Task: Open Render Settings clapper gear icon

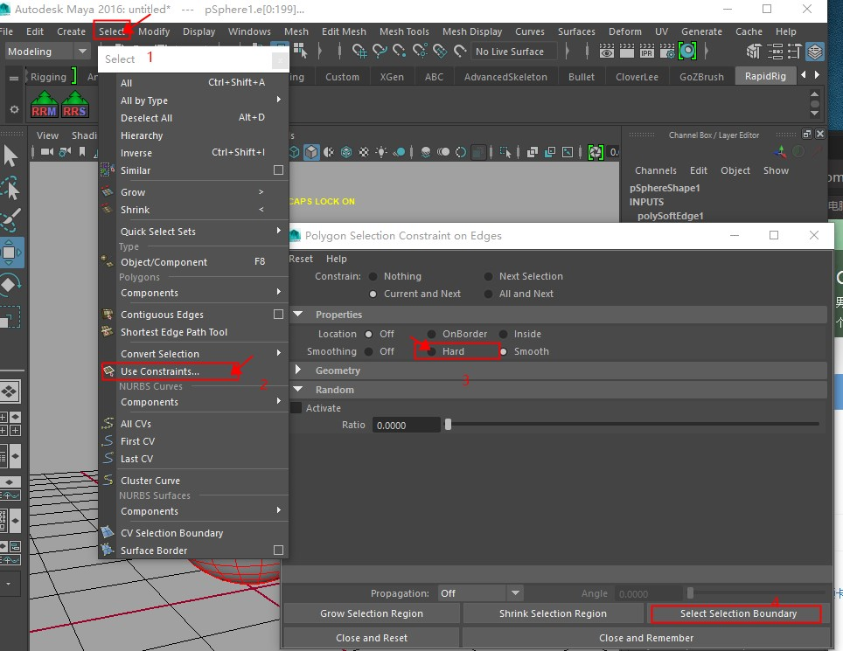Action: click(x=667, y=51)
